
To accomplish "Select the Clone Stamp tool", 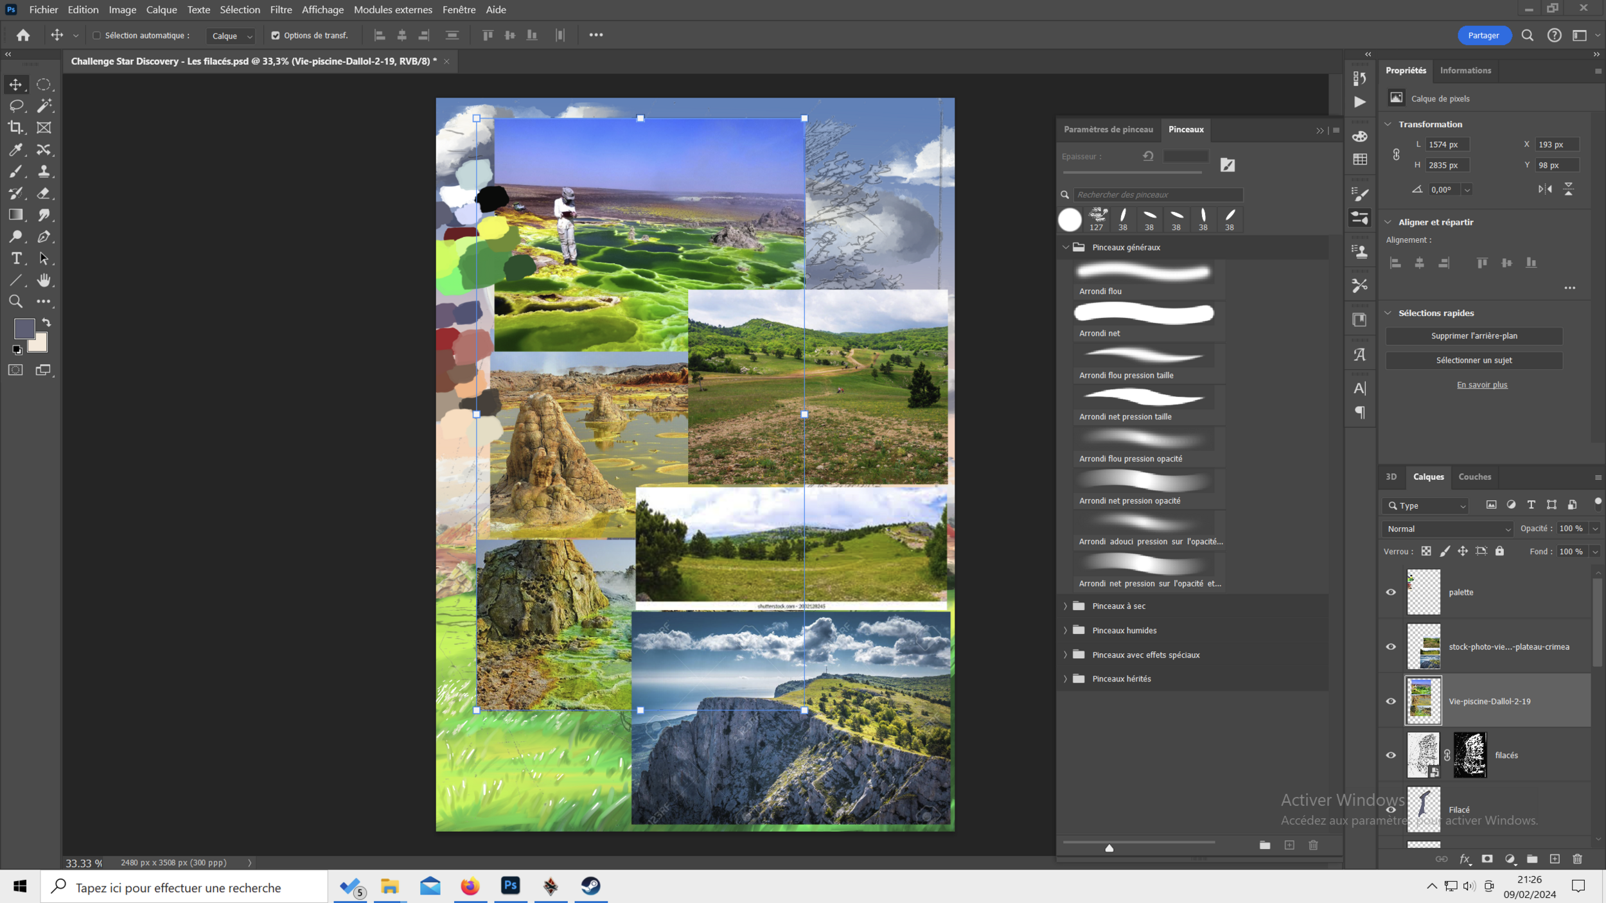I will click(44, 171).
